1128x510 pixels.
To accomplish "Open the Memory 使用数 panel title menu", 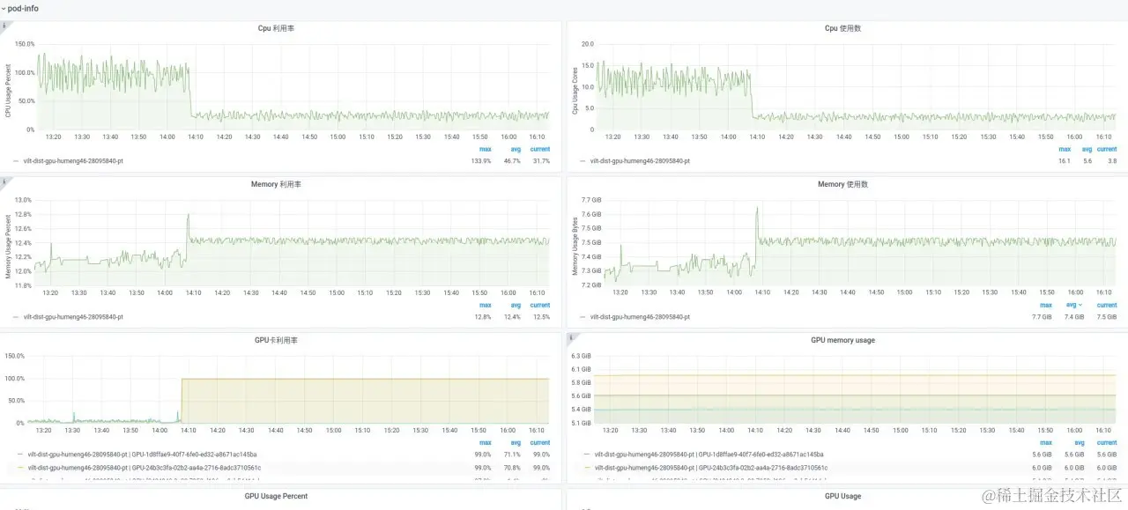I will point(843,184).
